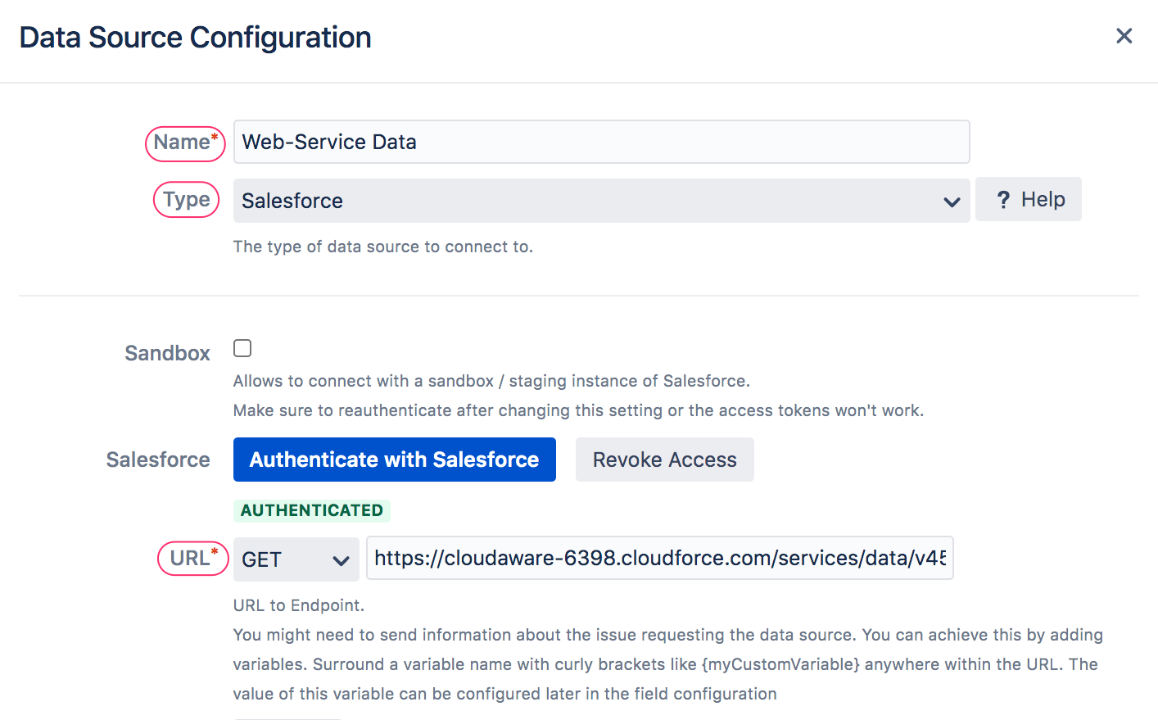Open the Type dropdown showing Salesforce
The height and width of the screenshot is (720, 1158).
[601, 201]
